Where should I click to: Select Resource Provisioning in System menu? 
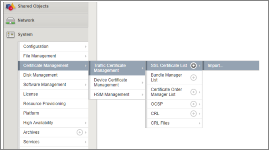[x=44, y=104]
